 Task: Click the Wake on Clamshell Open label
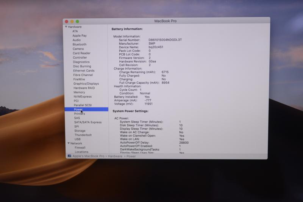click(138, 136)
